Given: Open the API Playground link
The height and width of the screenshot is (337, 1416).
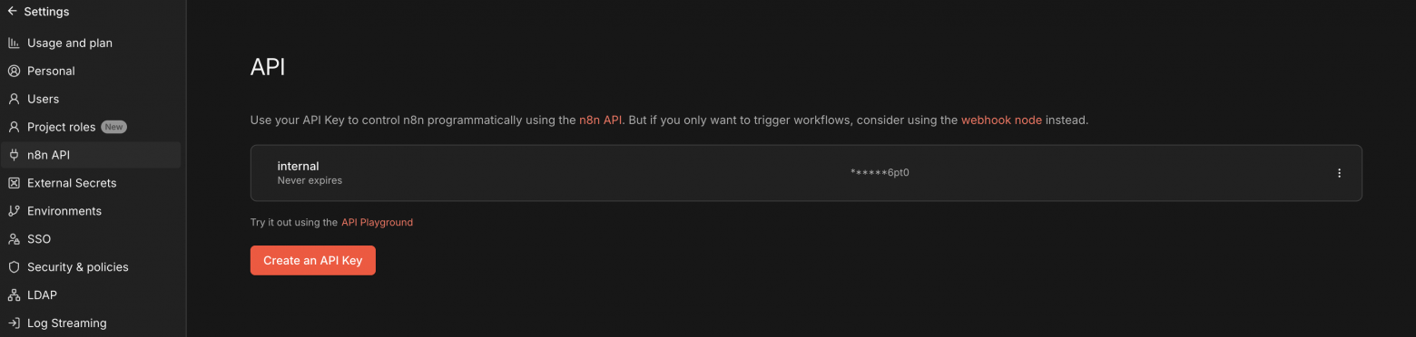Looking at the screenshot, I should click(377, 222).
